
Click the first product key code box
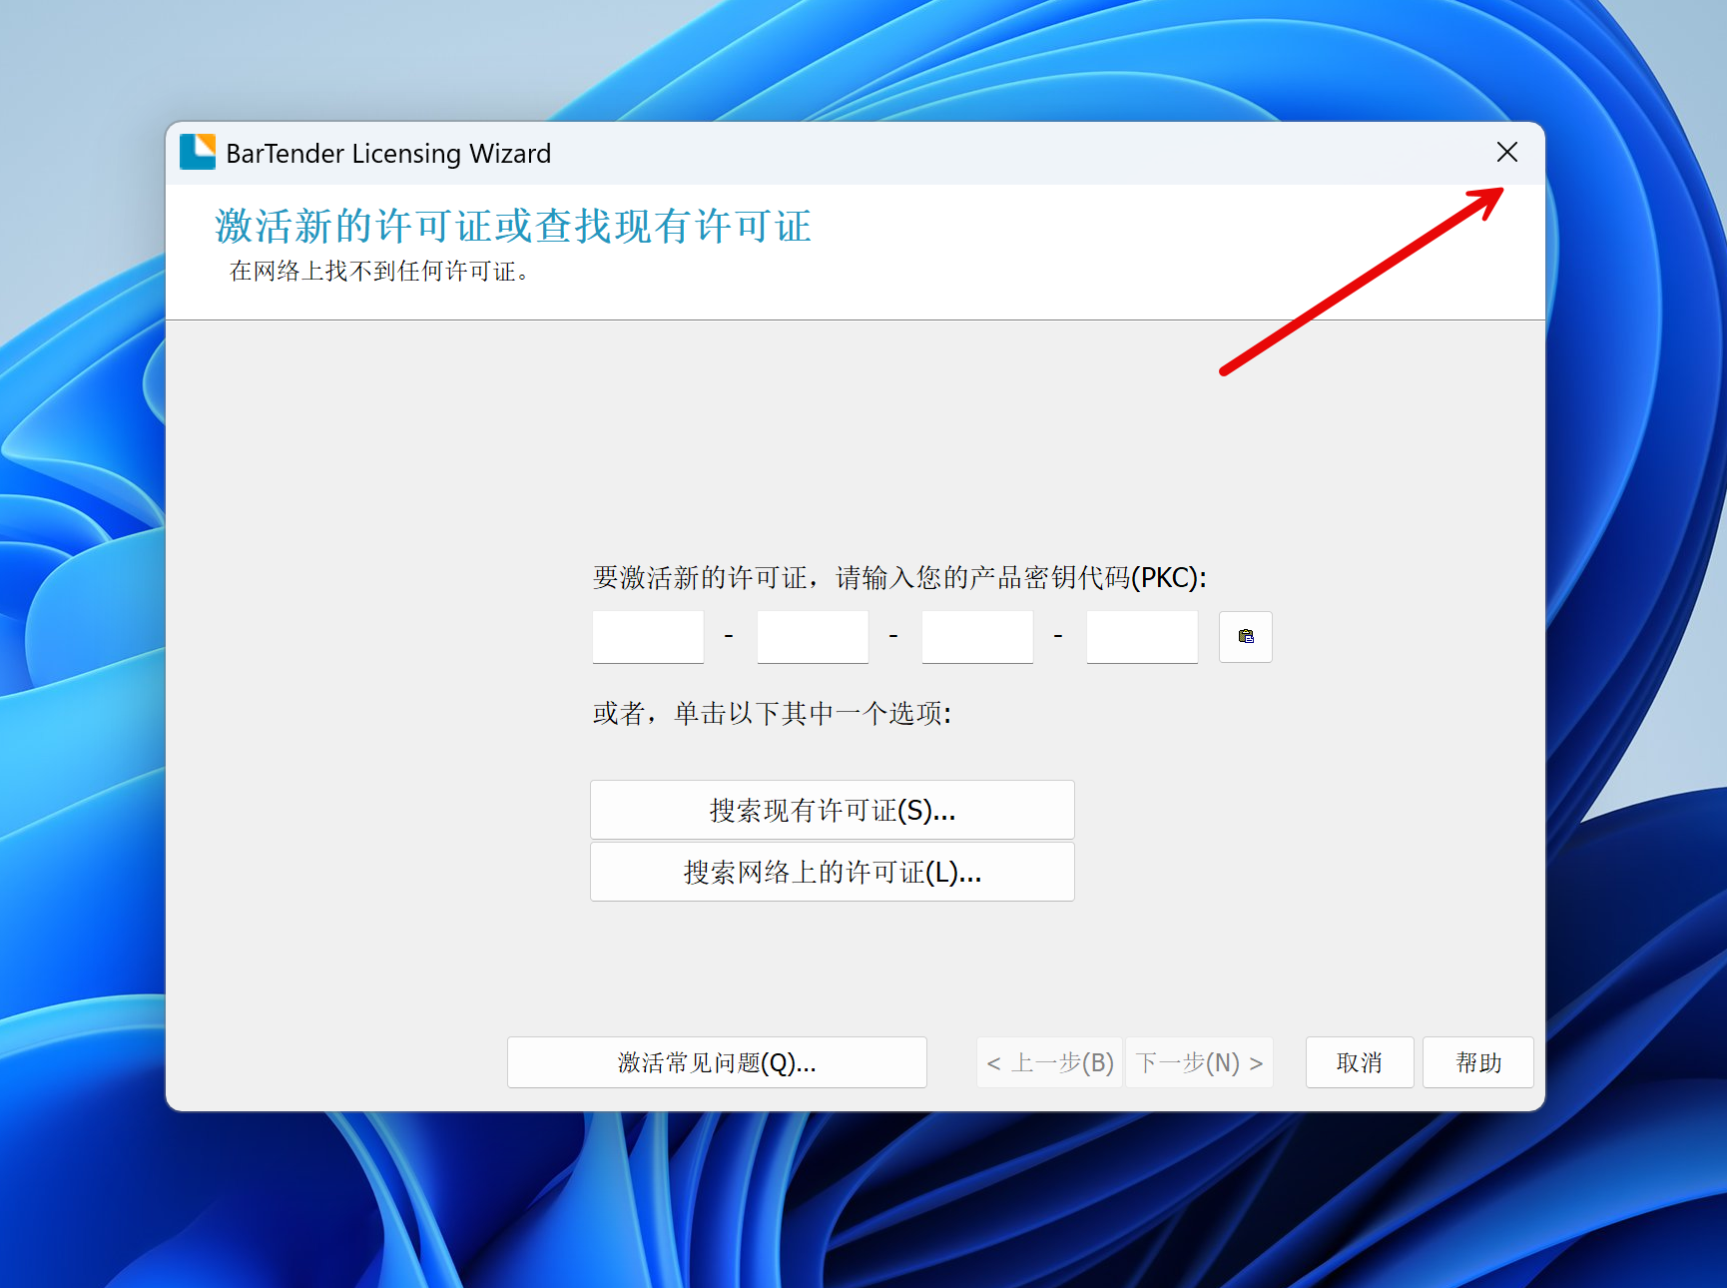648,637
